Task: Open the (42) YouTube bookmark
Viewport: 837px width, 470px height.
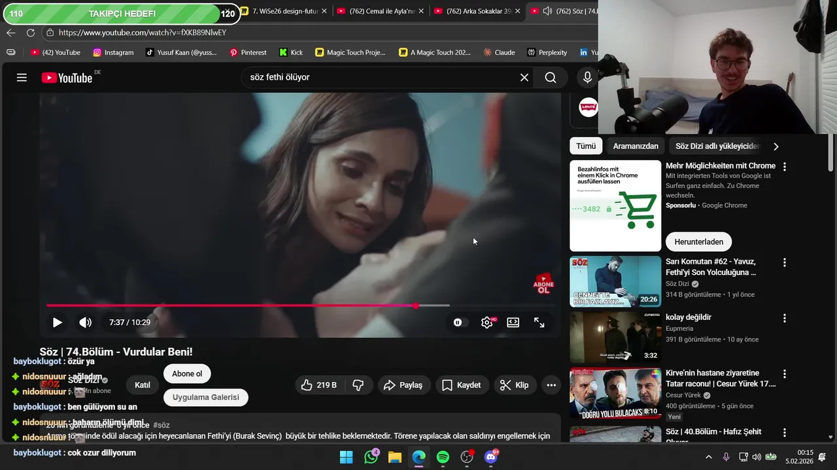Action: pos(56,52)
